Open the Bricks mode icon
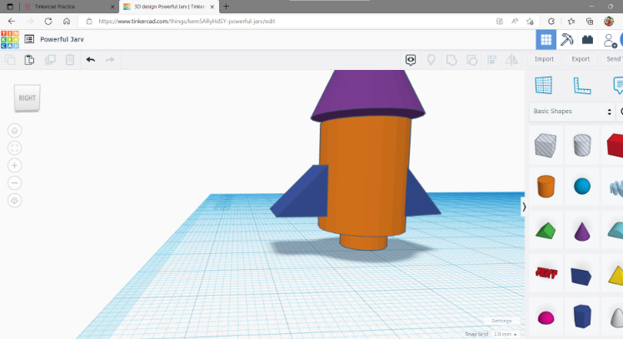 tap(587, 39)
